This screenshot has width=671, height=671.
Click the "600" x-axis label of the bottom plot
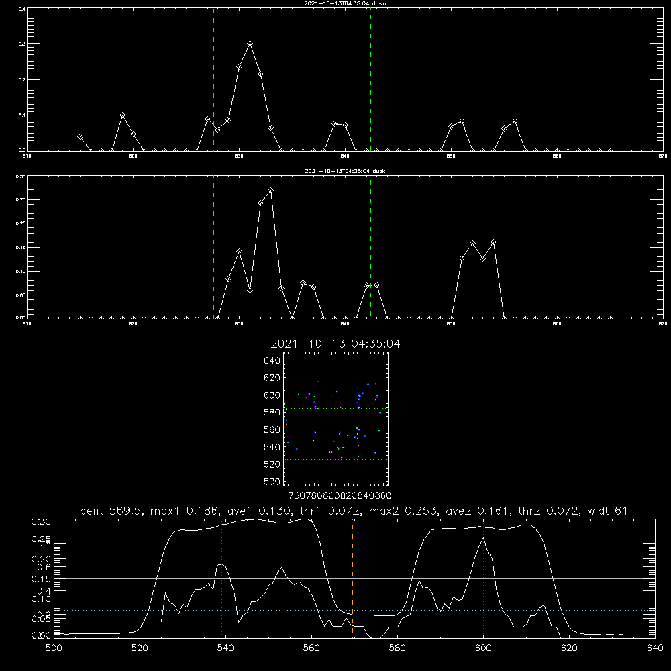click(x=484, y=648)
